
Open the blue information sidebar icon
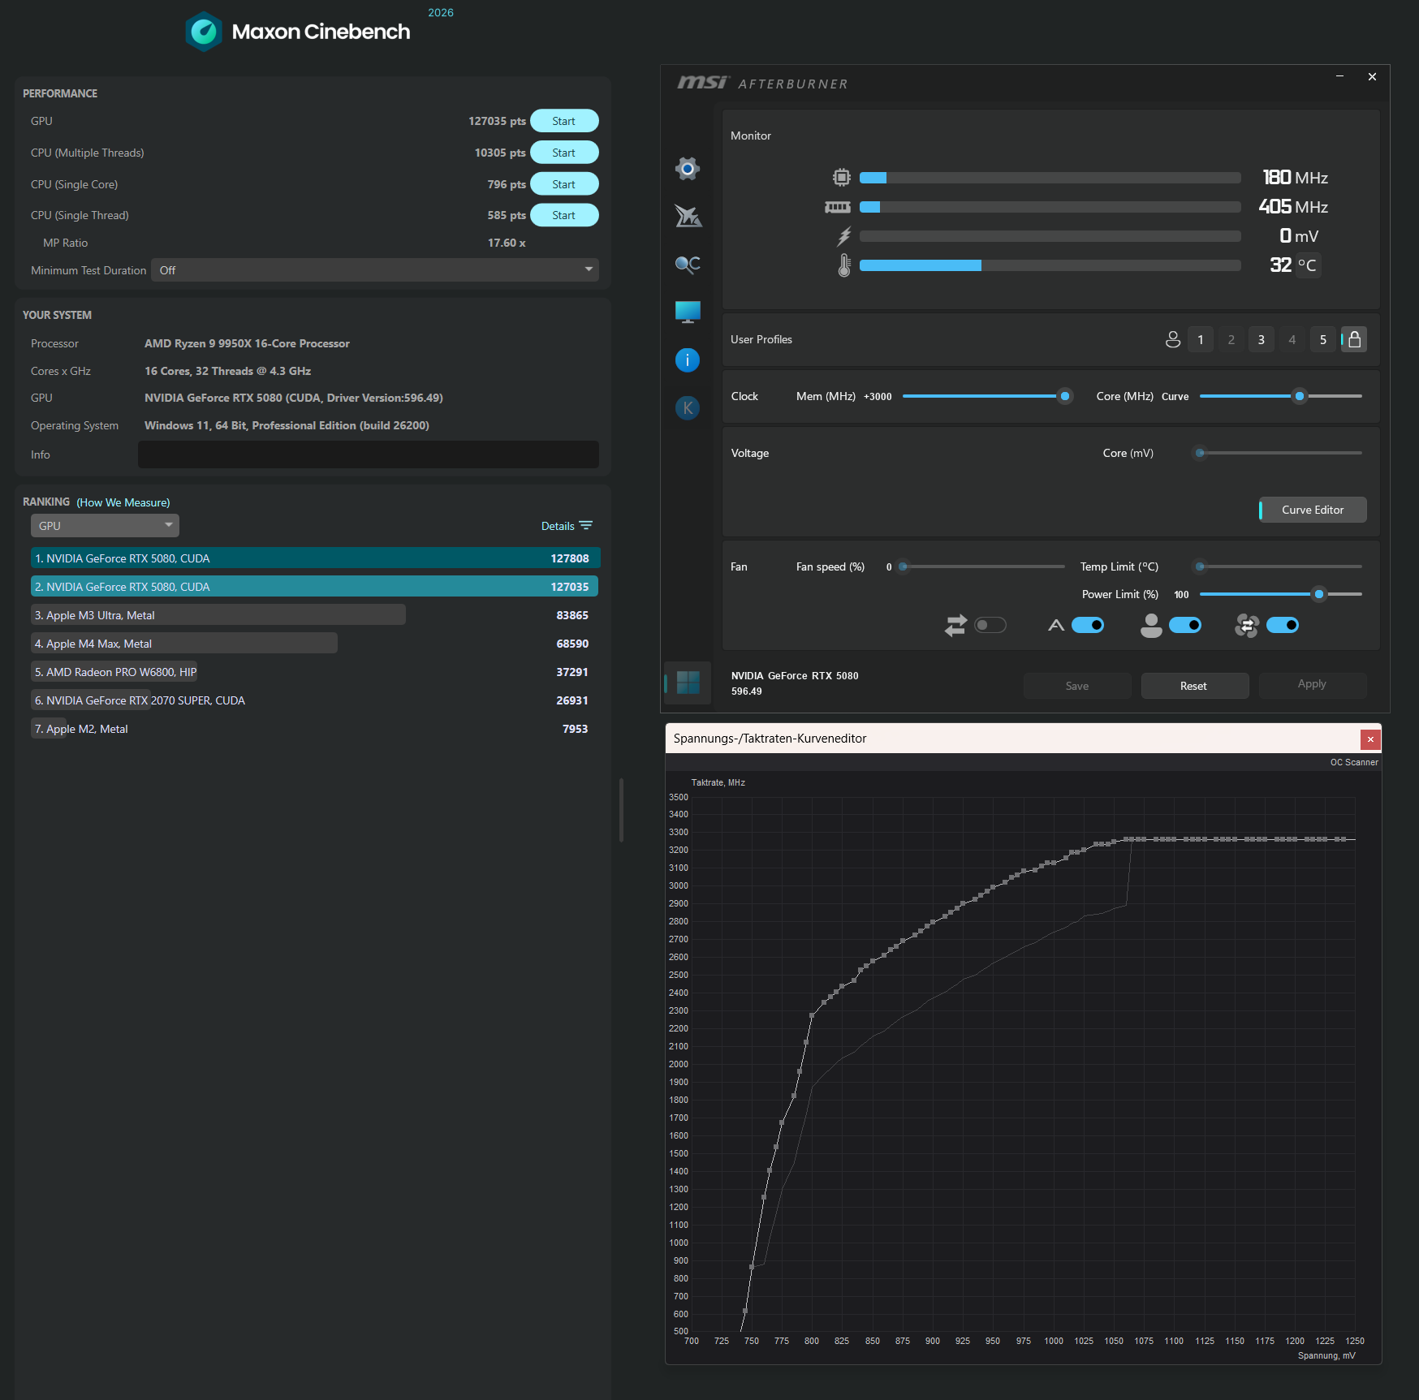[x=688, y=360]
